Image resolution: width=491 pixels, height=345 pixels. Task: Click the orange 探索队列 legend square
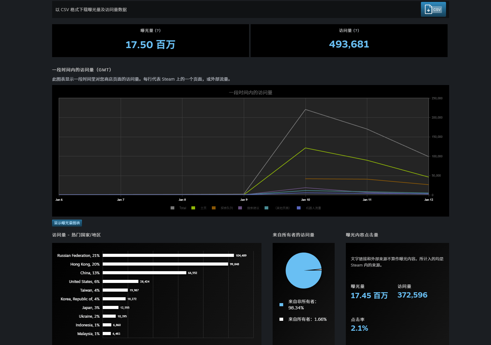point(214,208)
